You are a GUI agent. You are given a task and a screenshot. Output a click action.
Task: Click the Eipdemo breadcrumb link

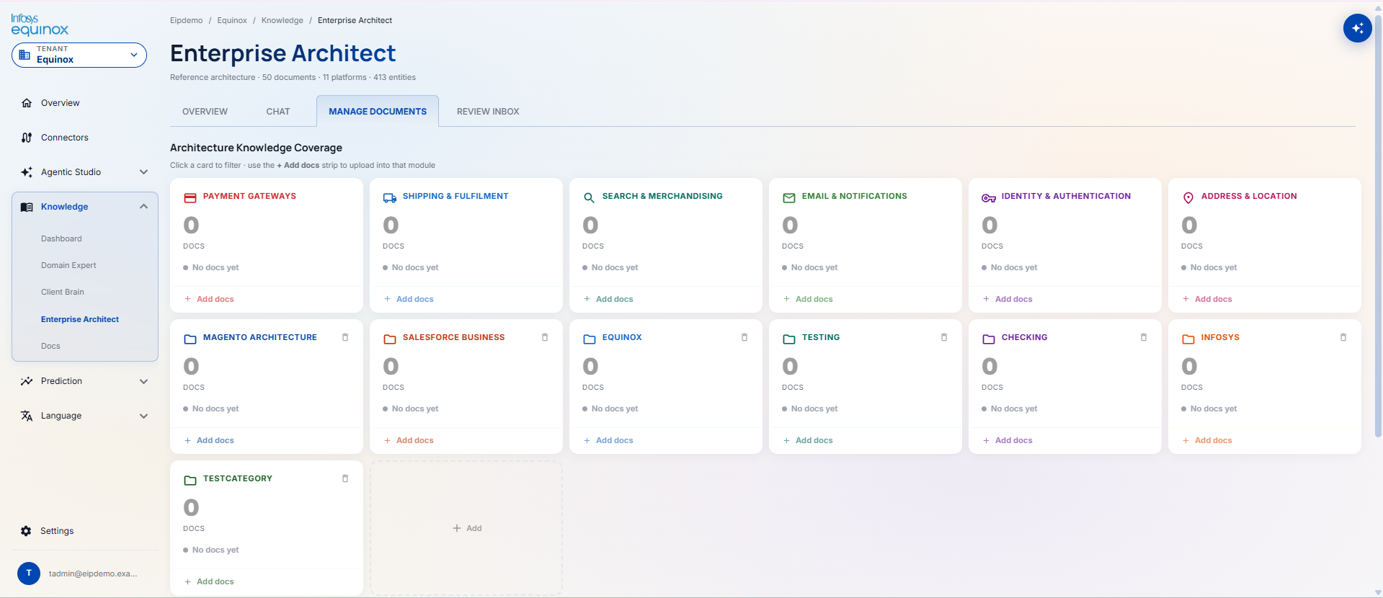(x=186, y=20)
